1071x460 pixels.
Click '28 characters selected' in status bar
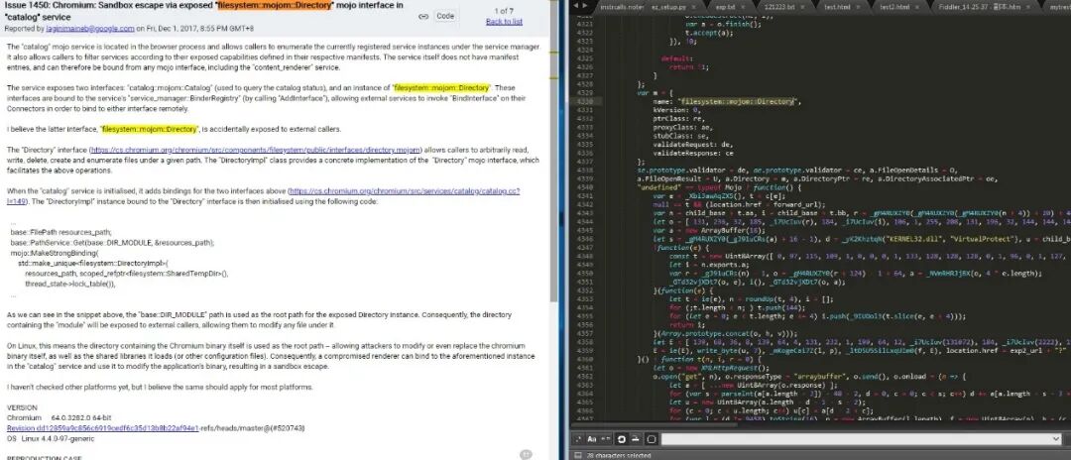(619, 455)
